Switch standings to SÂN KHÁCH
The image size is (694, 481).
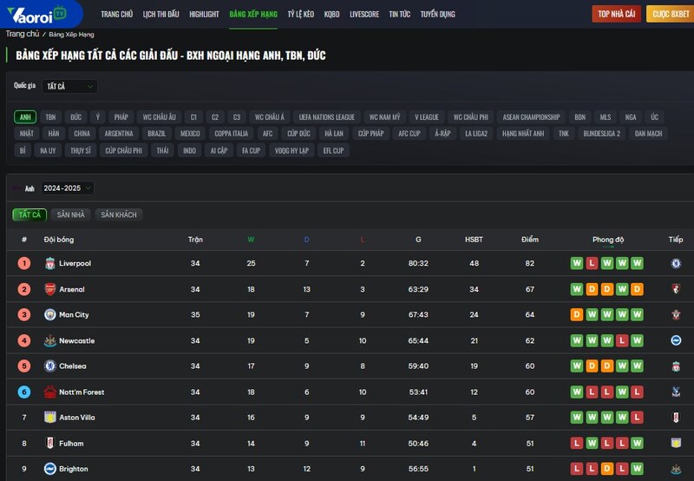[x=119, y=214]
